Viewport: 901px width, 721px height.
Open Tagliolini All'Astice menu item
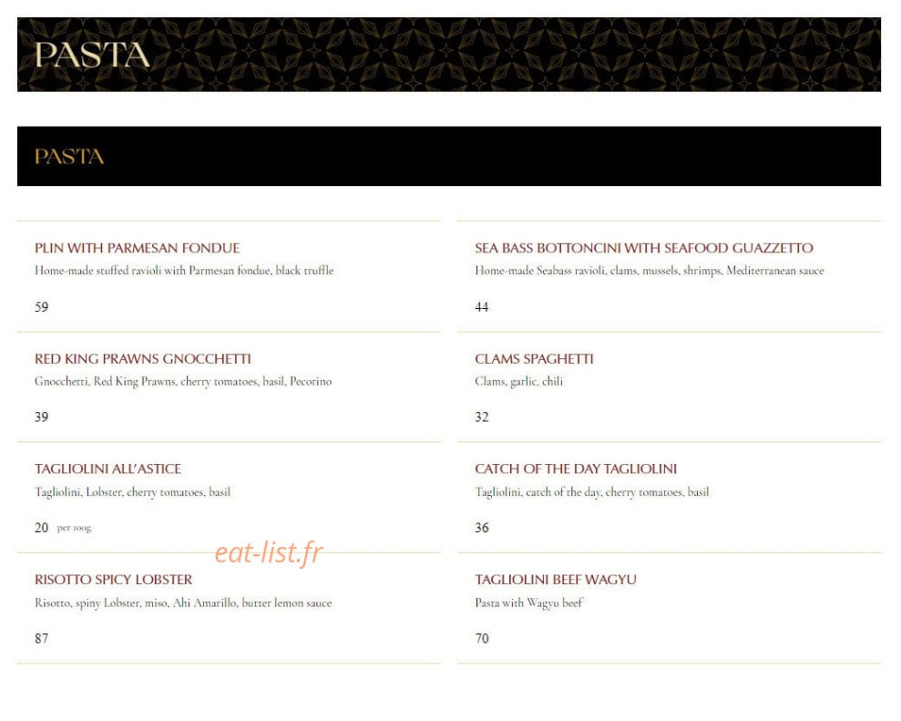(108, 469)
